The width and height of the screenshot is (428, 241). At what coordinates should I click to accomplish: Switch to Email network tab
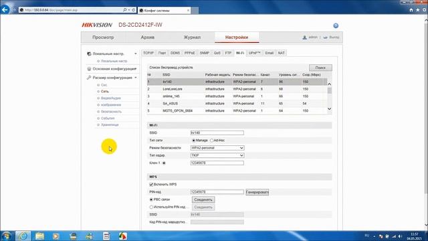(x=269, y=53)
